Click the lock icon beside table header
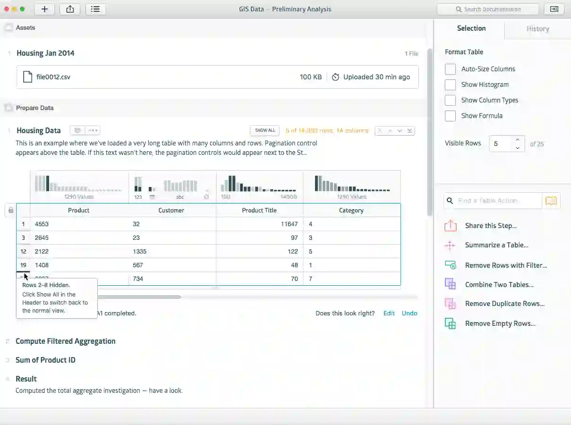571x425 pixels. (10, 210)
